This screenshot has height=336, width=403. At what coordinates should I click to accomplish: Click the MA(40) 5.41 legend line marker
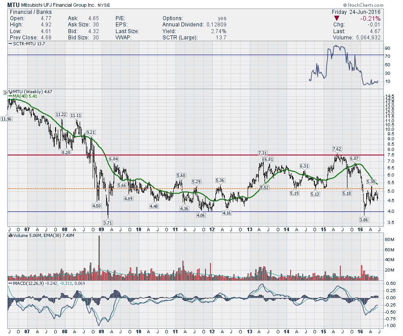click(9, 96)
